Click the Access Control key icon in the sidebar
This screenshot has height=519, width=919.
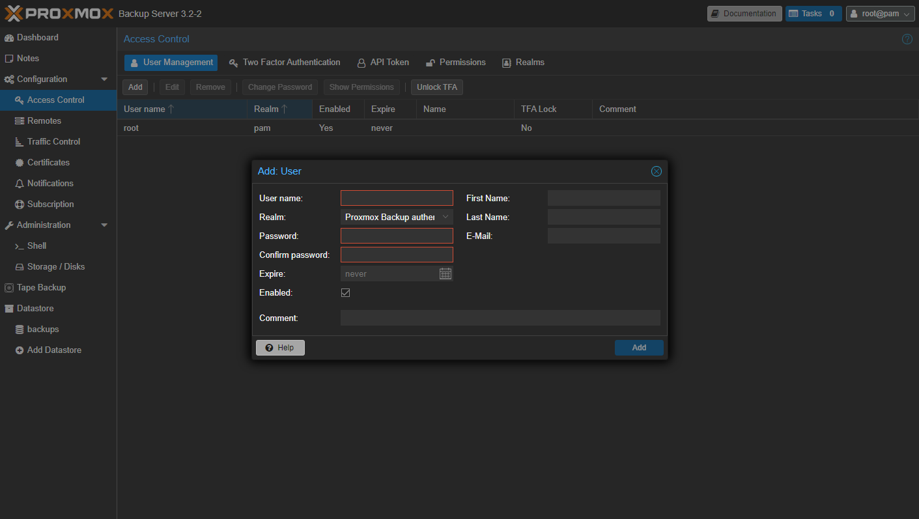click(x=20, y=100)
